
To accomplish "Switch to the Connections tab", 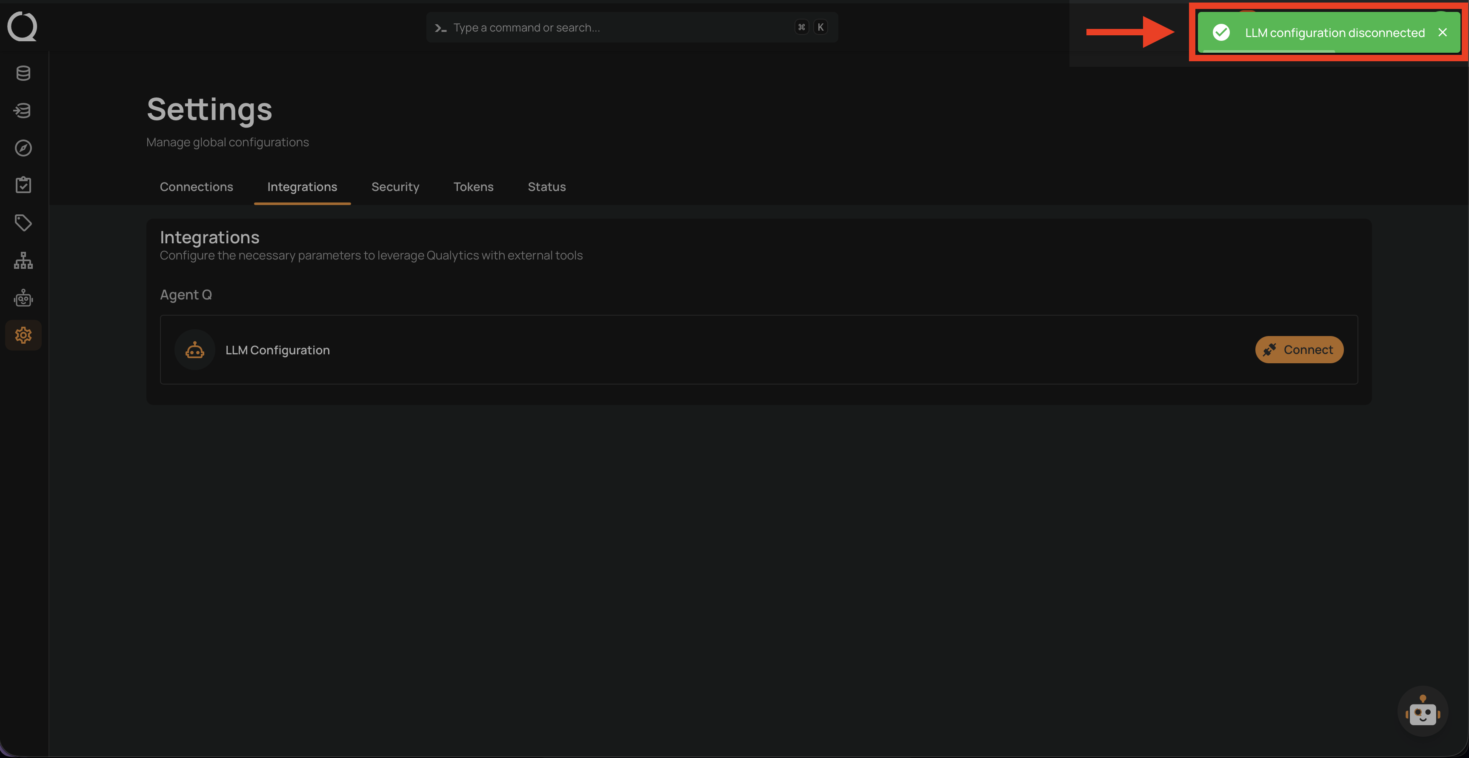I will 196,186.
